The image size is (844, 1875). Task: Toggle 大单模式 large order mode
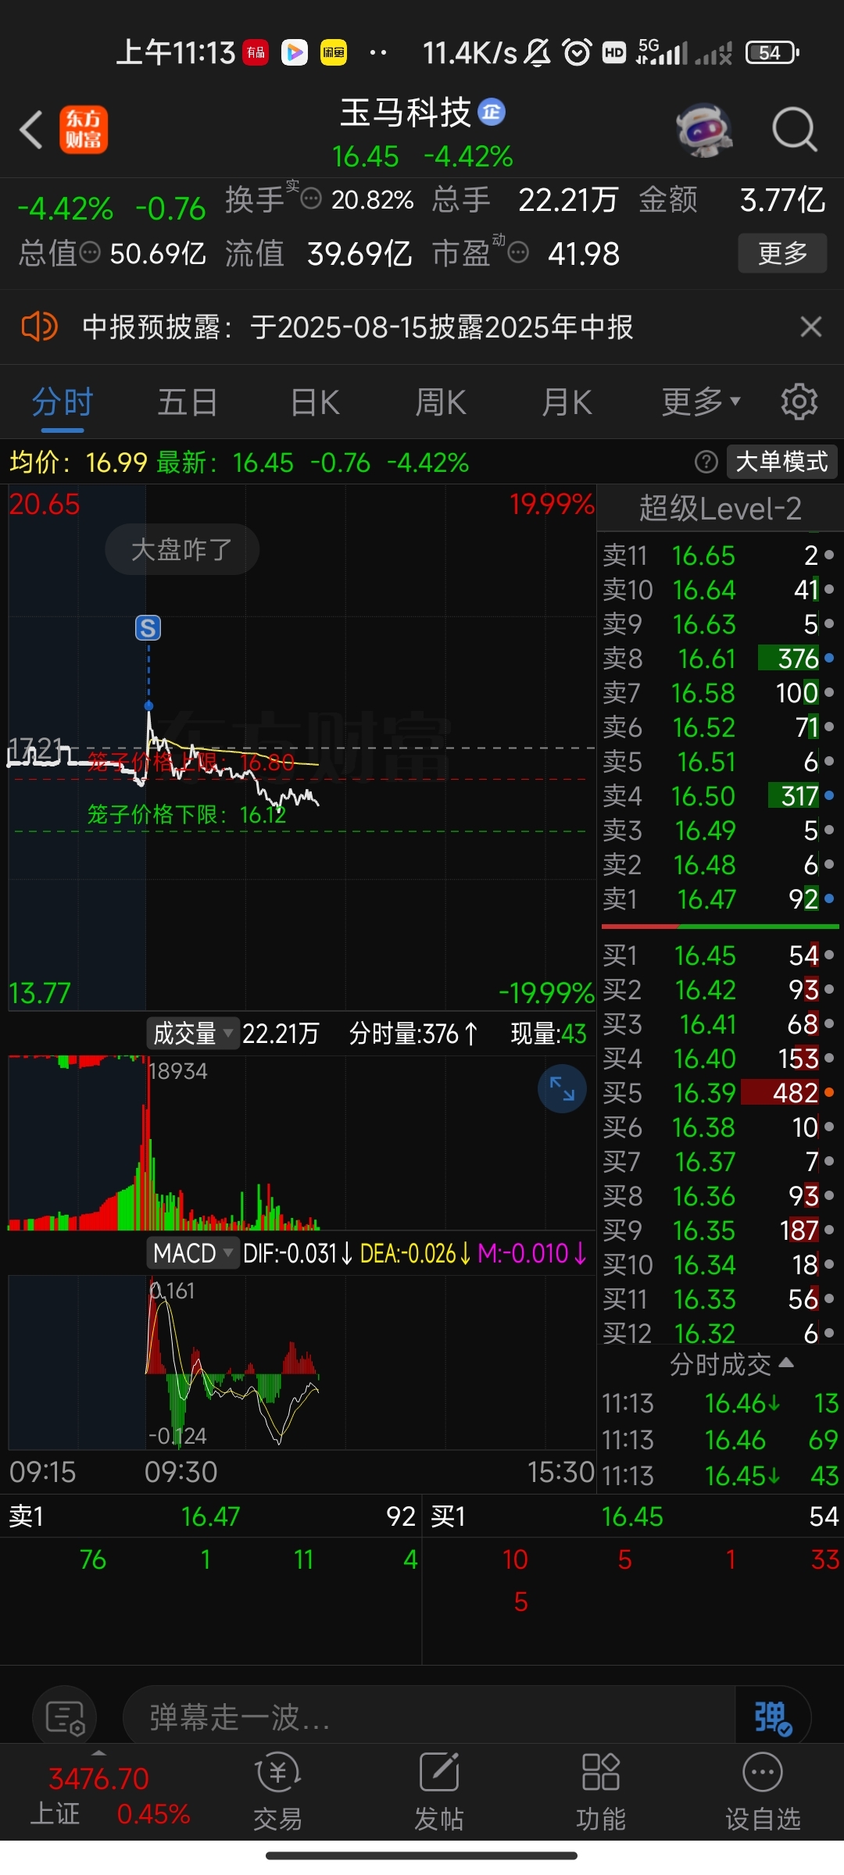pos(781,462)
